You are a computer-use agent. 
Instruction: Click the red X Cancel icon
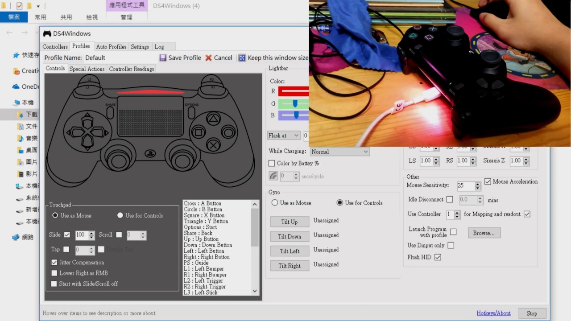click(209, 58)
